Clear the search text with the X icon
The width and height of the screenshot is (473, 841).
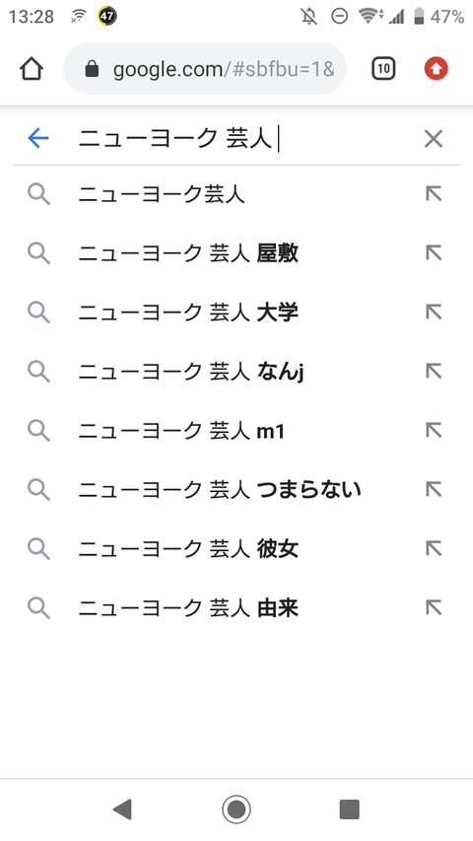pos(434,139)
